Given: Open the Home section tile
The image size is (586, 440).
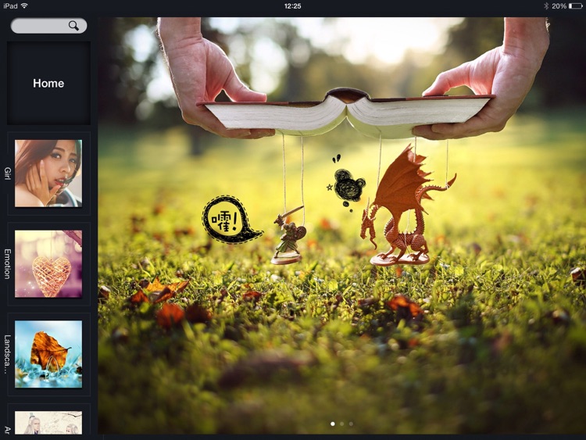Looking at the screenshot, I should (48, 83).
